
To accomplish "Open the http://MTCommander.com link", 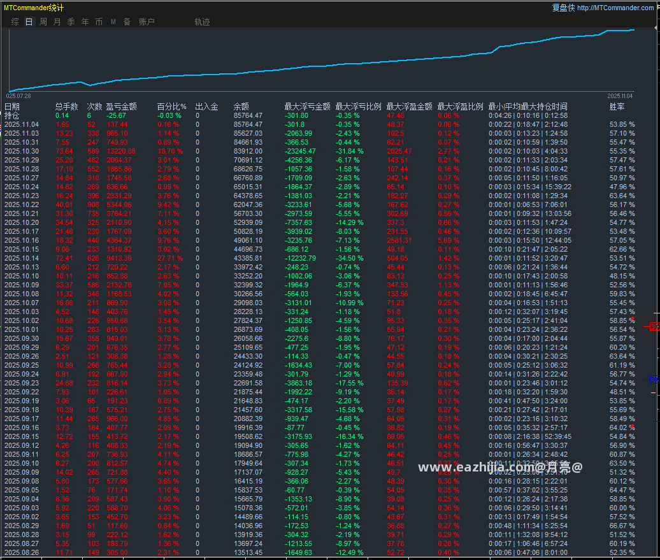I will (615, 8).
